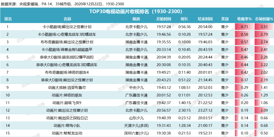
Task: Click end time 23:27:12
Action: click(205, 110)
